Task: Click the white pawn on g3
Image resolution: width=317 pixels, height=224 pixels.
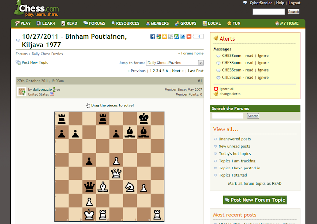Action: (144, 188)
